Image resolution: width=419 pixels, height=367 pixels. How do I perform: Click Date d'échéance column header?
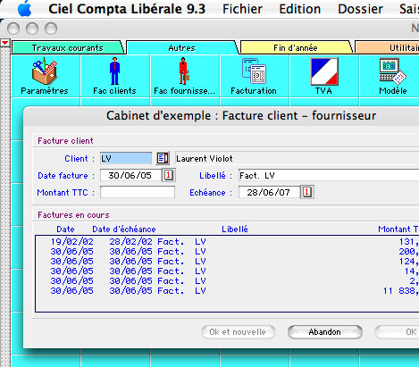[x=124, y=229]
